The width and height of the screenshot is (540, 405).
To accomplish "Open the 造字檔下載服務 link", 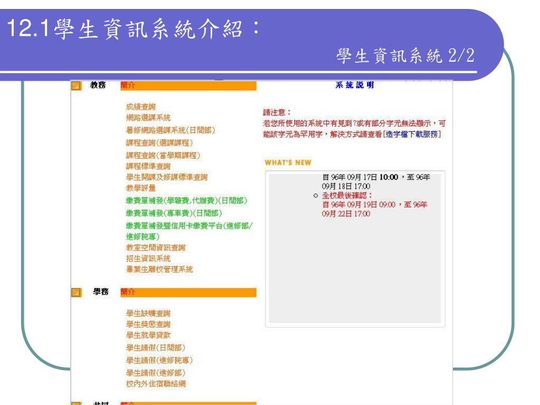I will click(x=411, y=134).
